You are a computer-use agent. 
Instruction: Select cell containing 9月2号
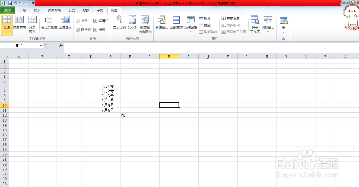point(110,91)
